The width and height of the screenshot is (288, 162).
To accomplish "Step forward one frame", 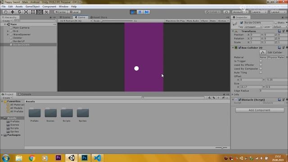I will [147, 12].
